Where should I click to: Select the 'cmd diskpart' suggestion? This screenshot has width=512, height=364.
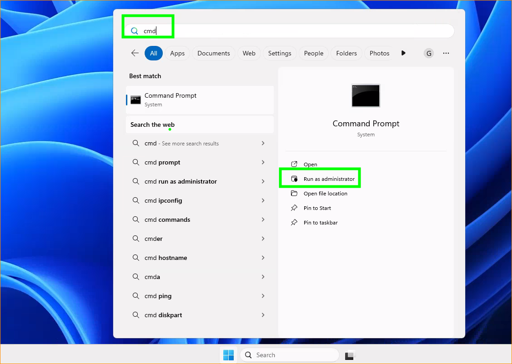point(200,315)
